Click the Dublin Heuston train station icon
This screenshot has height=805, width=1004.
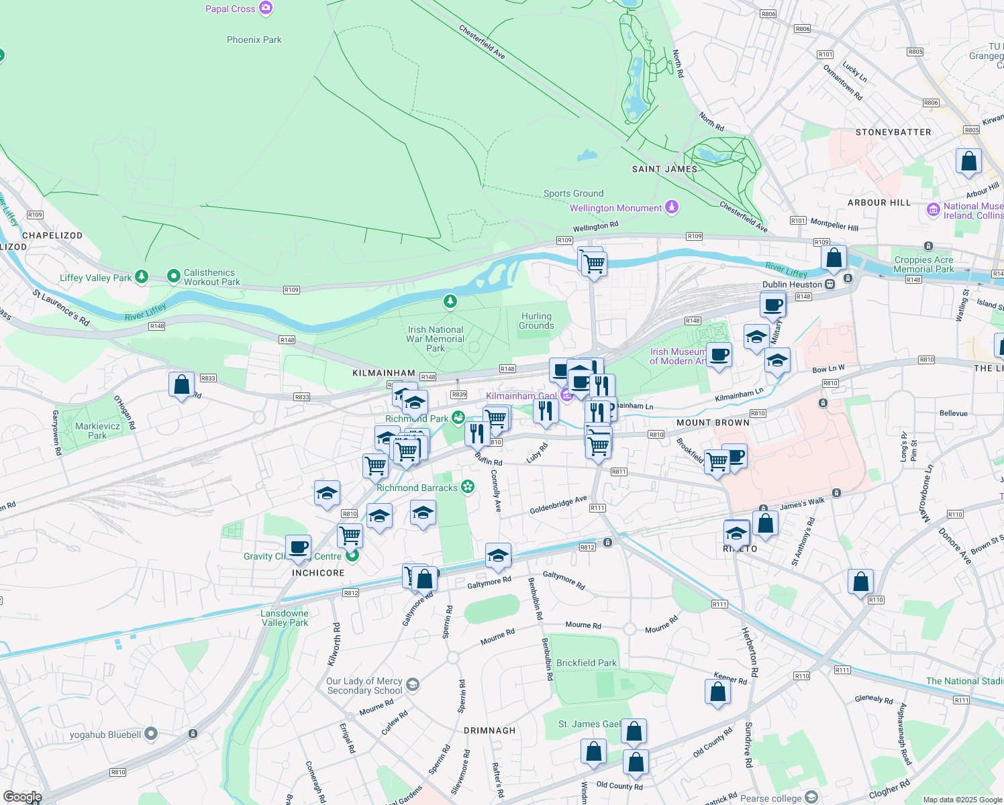(x=830, y=284)
